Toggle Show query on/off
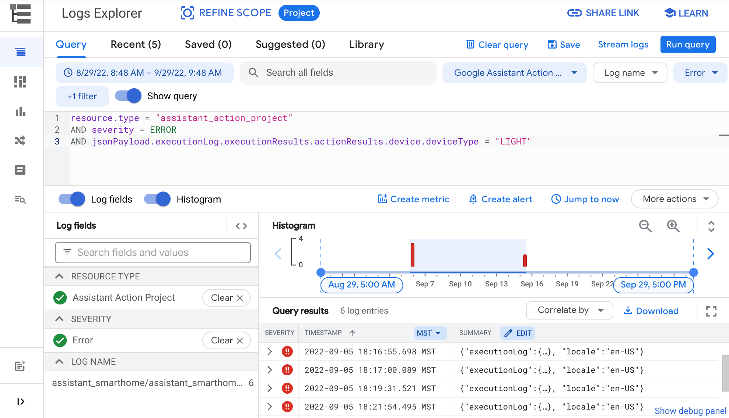This screenshot has width=729, height=418. (x=128, y=95)
